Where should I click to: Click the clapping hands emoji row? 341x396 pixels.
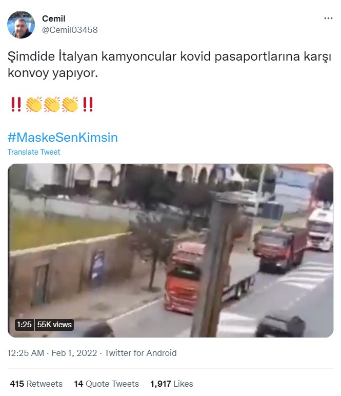52,104
